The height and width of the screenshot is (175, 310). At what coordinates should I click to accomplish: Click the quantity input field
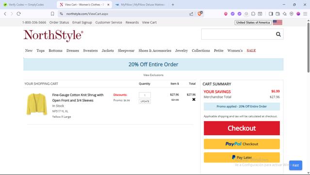pyautogui.click(x=145, y=95)
